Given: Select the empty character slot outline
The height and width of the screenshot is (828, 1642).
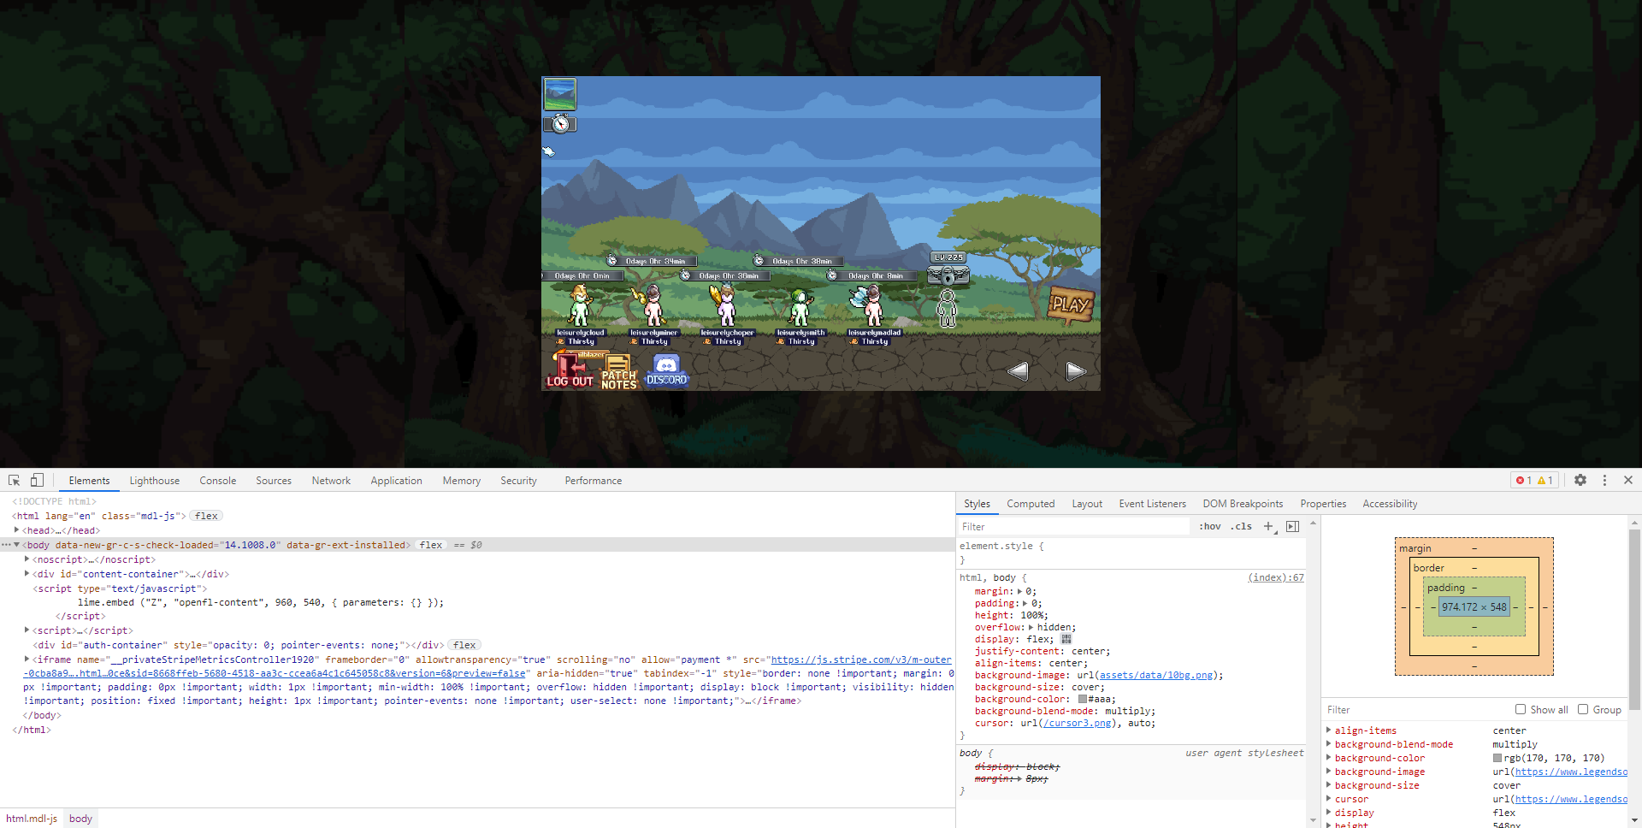Looking at the screenshot, I should point(947,308).
